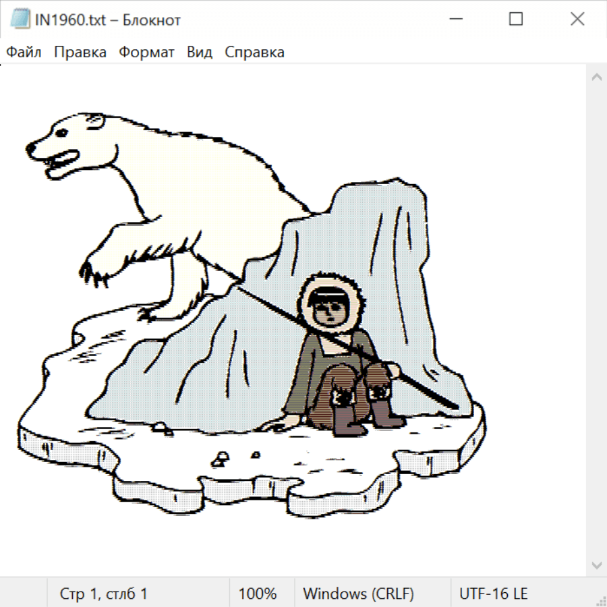This screenshot has height=607, width=607.
Task: Minimize the Блокнот window
Action: pos(454,20)
